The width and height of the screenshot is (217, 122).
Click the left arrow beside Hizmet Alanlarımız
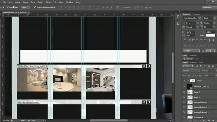144,102
